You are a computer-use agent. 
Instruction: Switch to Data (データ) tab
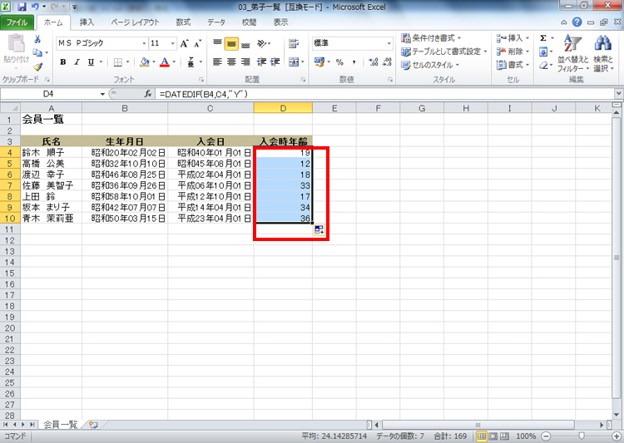click(x=216, y=22)
